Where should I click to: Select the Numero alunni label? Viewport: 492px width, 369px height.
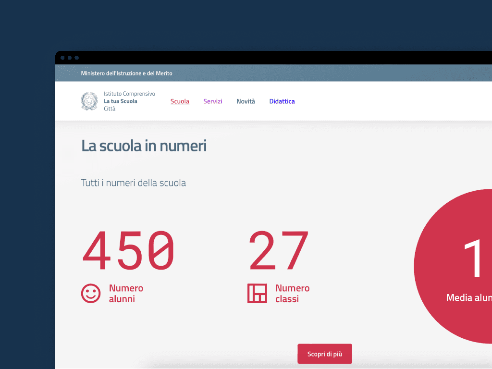pos(126,294)
